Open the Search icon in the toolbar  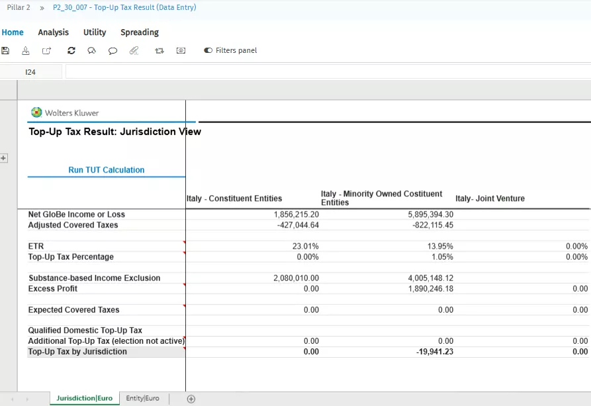point(92,50)
